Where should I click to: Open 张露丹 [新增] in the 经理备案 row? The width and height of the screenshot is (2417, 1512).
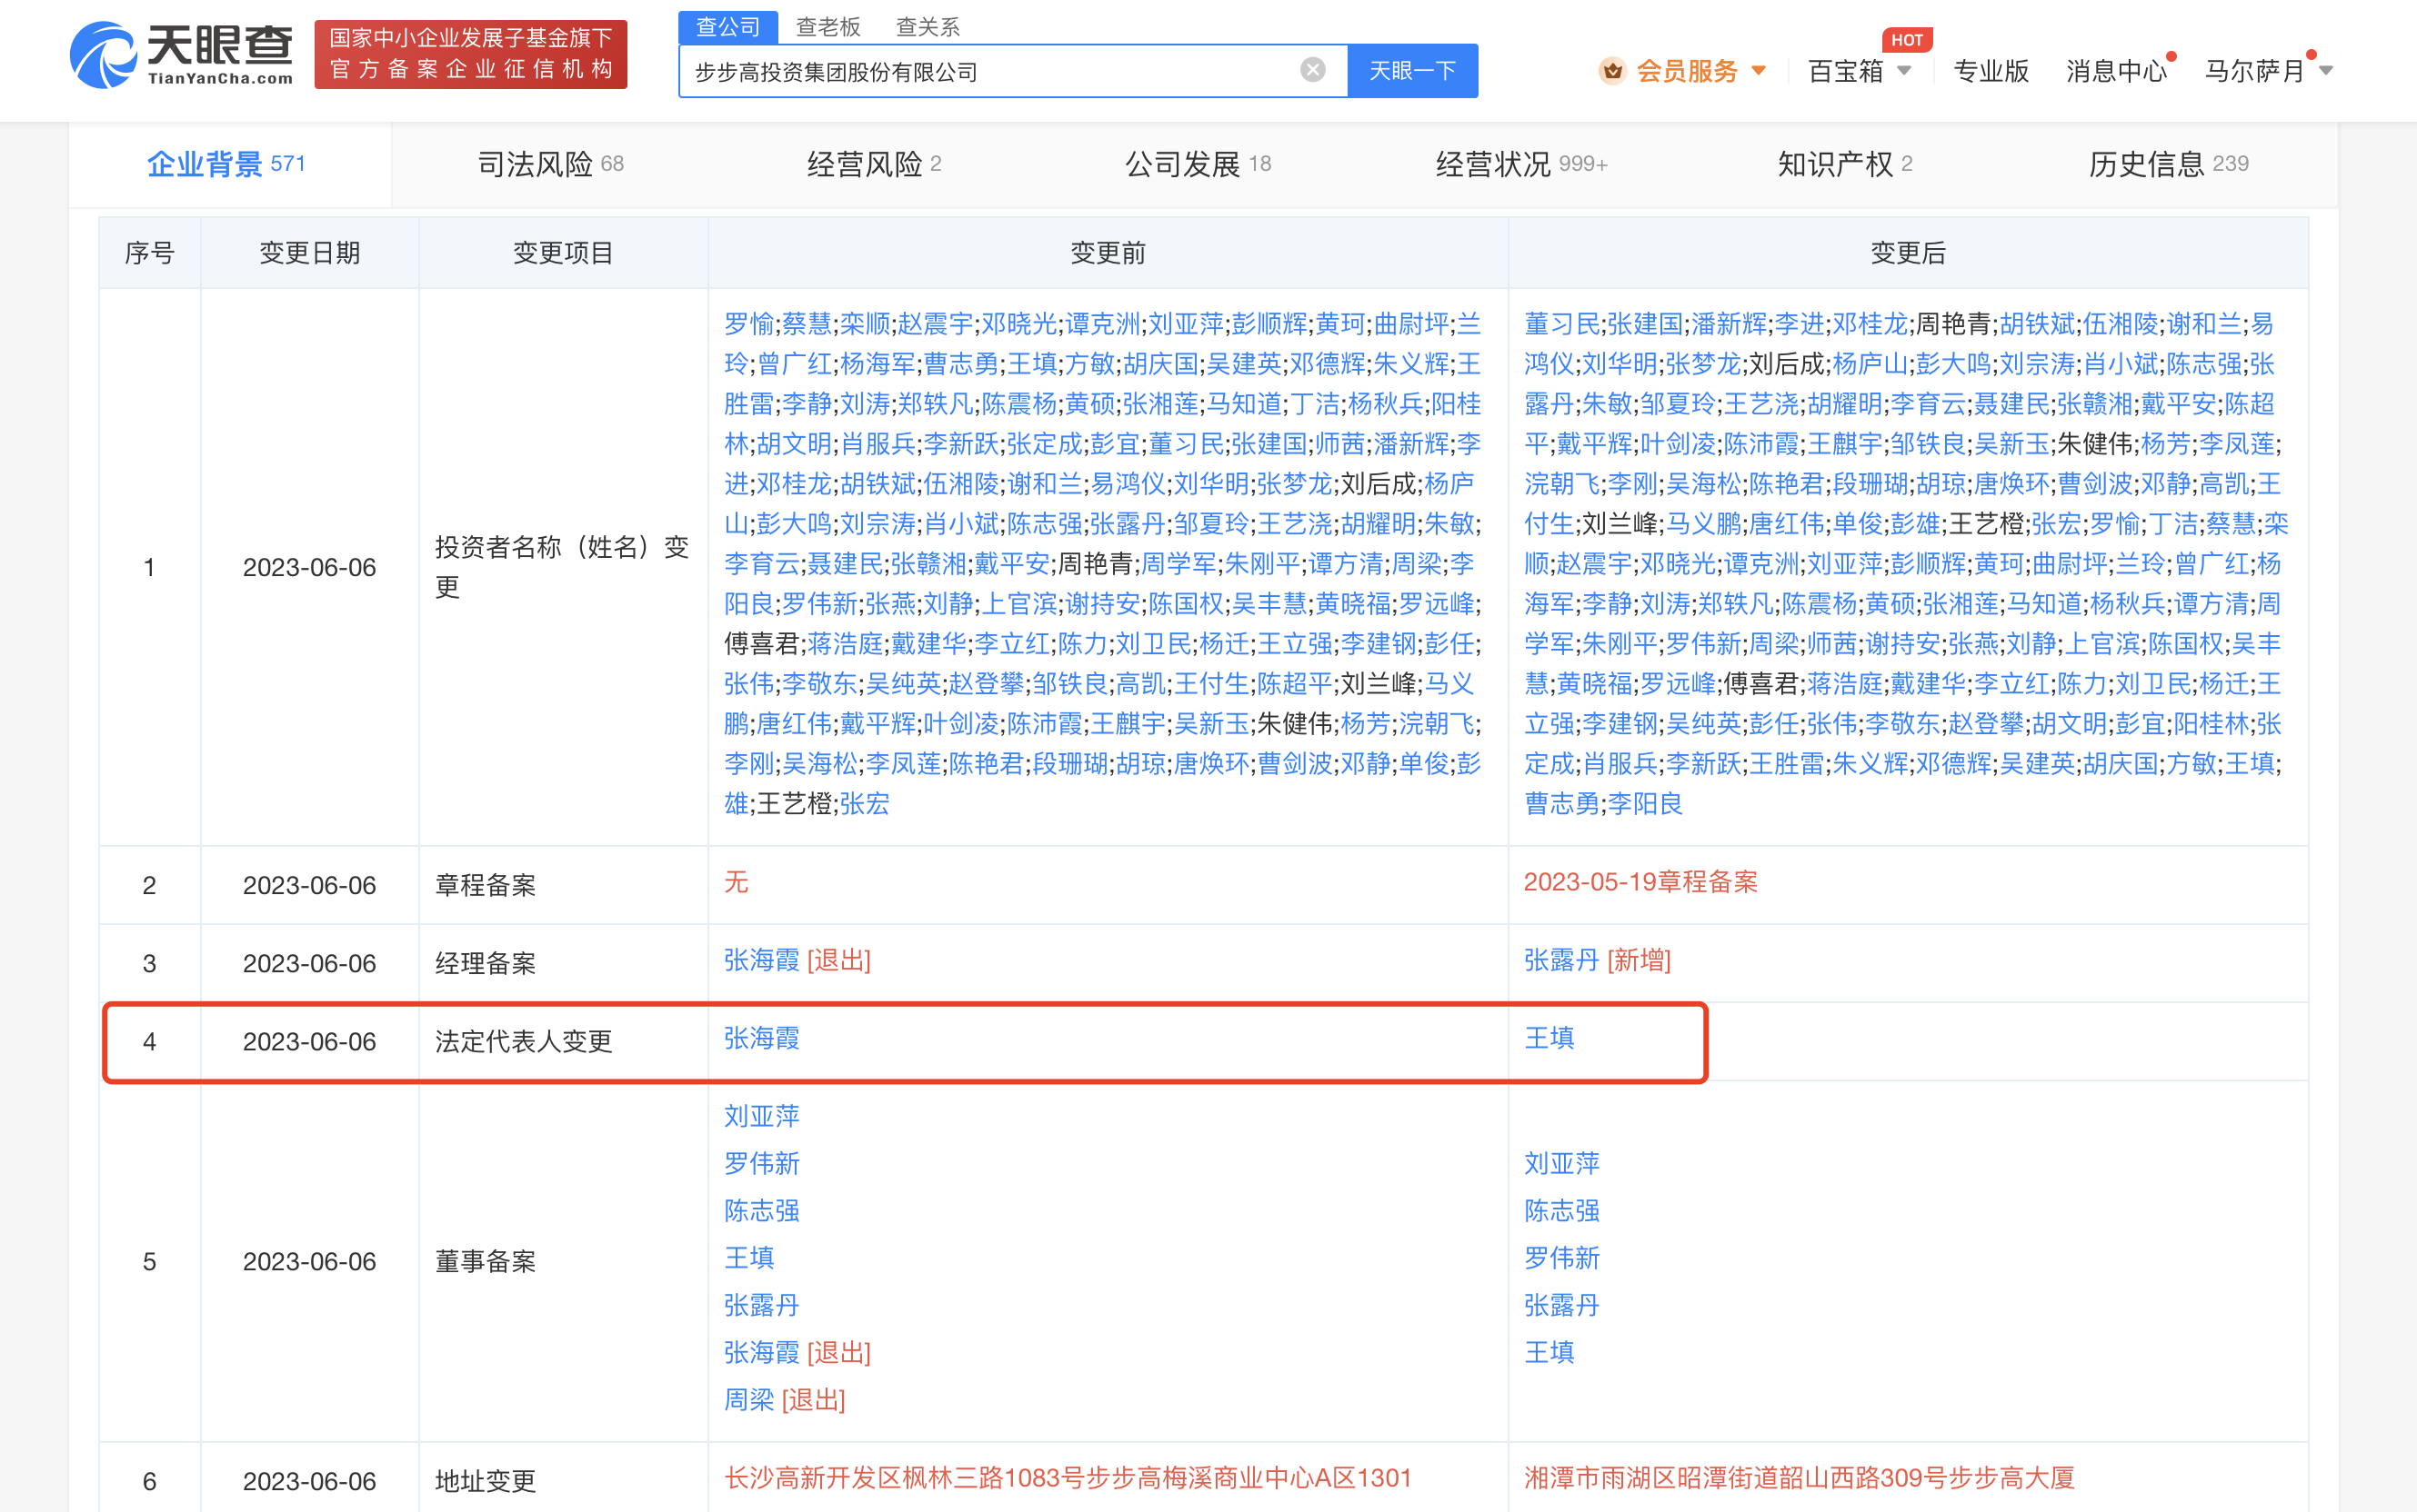tap(1598, 961)
